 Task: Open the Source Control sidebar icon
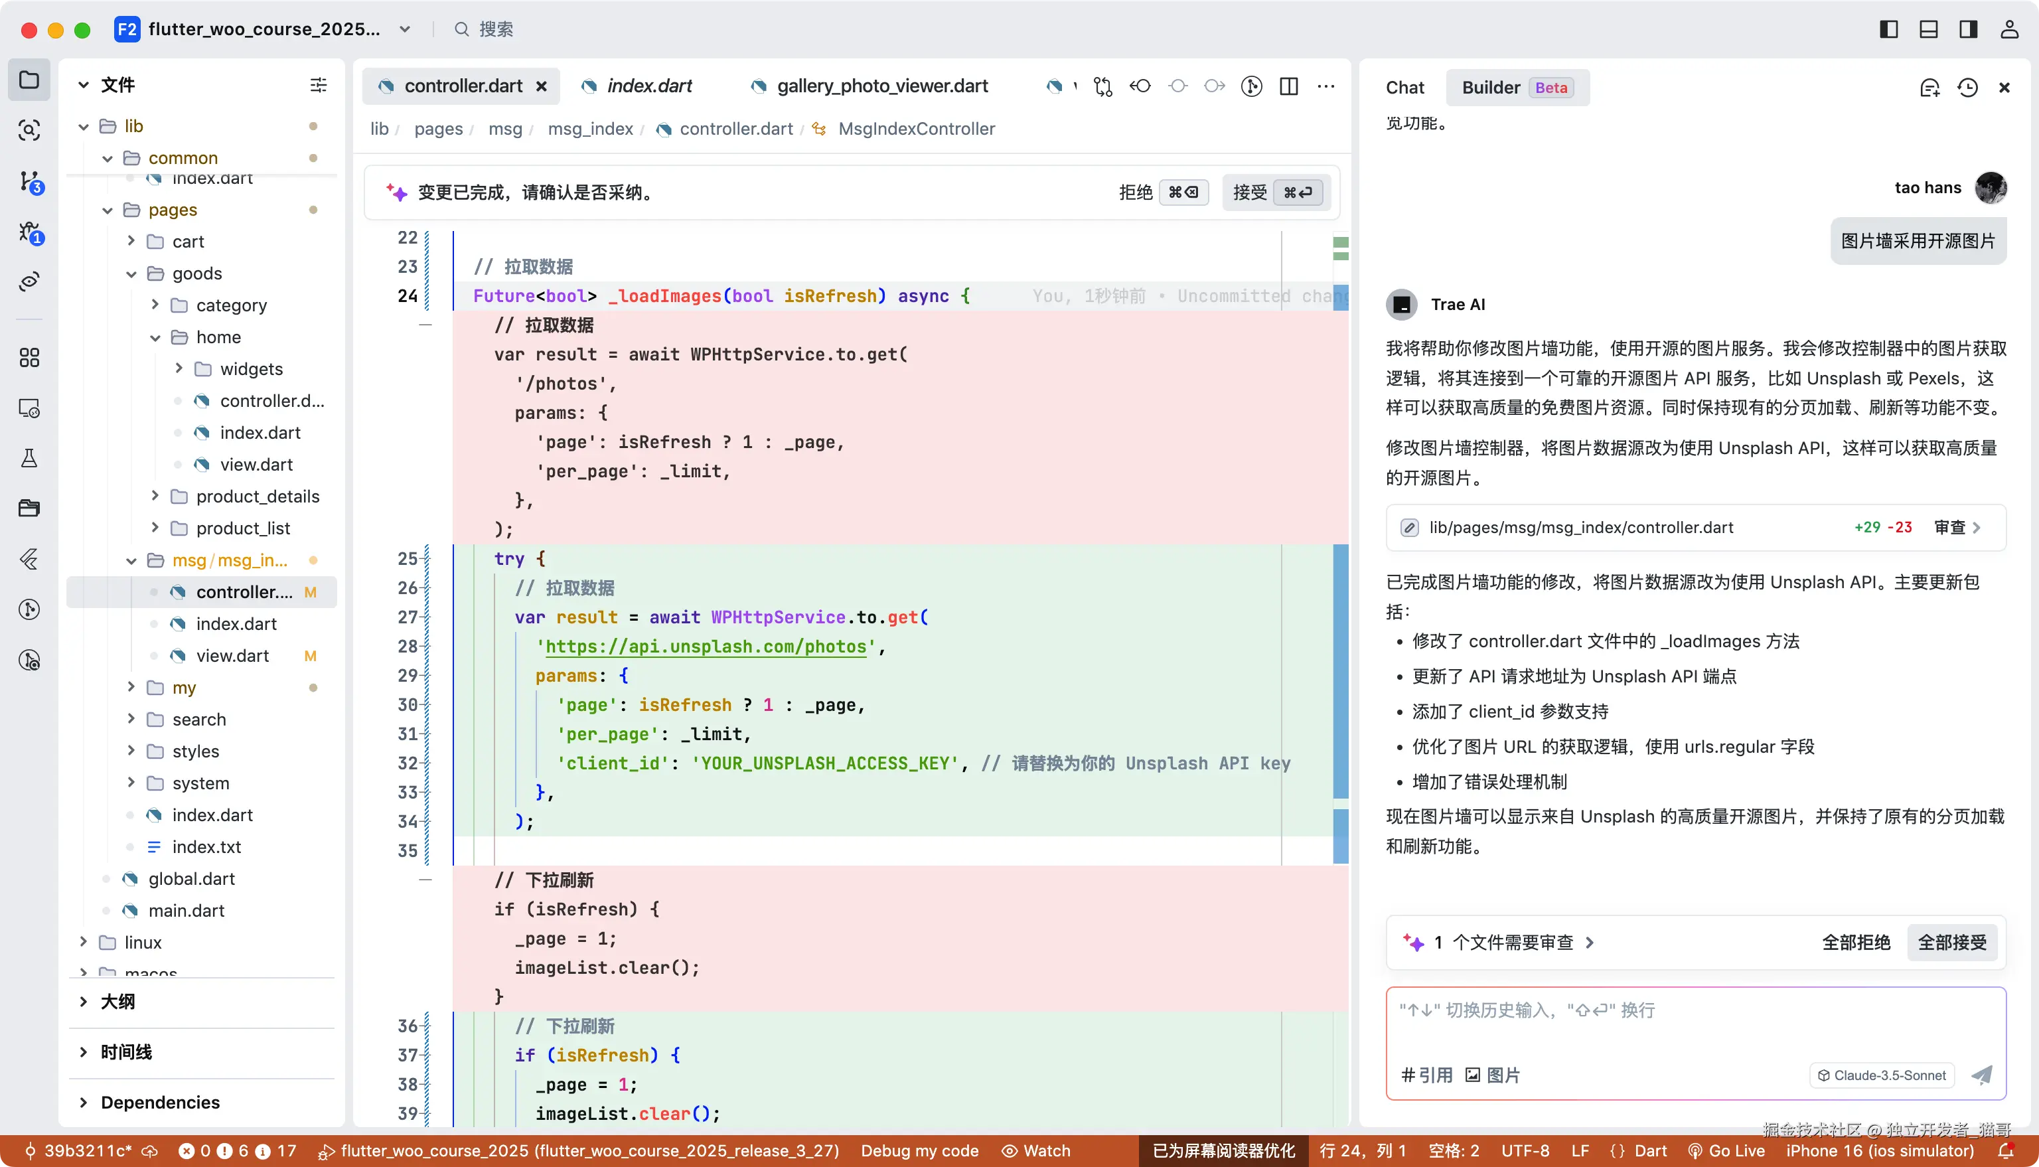(x=29, y=181)
